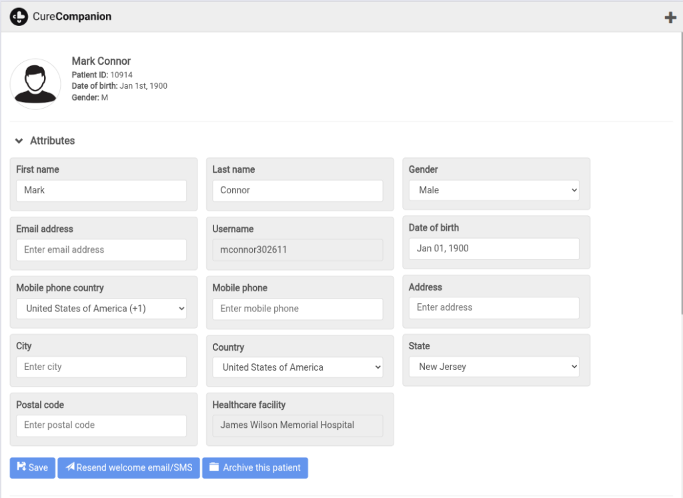Click the Last name field
683x498 pixels.
point(297,191)
